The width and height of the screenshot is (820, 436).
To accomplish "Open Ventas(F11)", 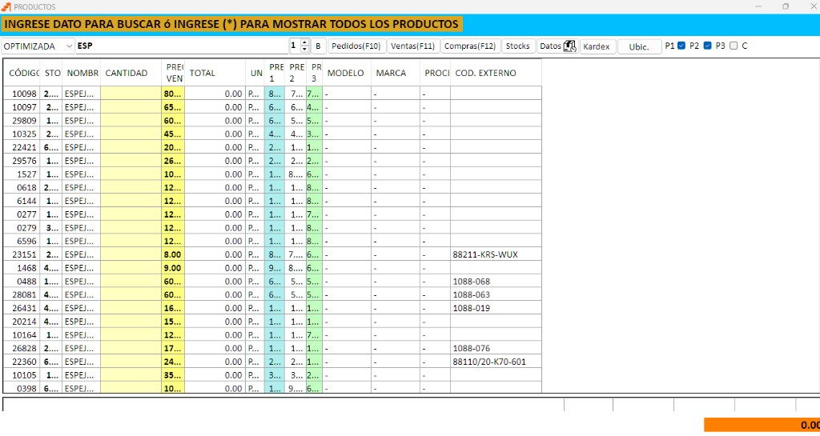I will [413, 46].
